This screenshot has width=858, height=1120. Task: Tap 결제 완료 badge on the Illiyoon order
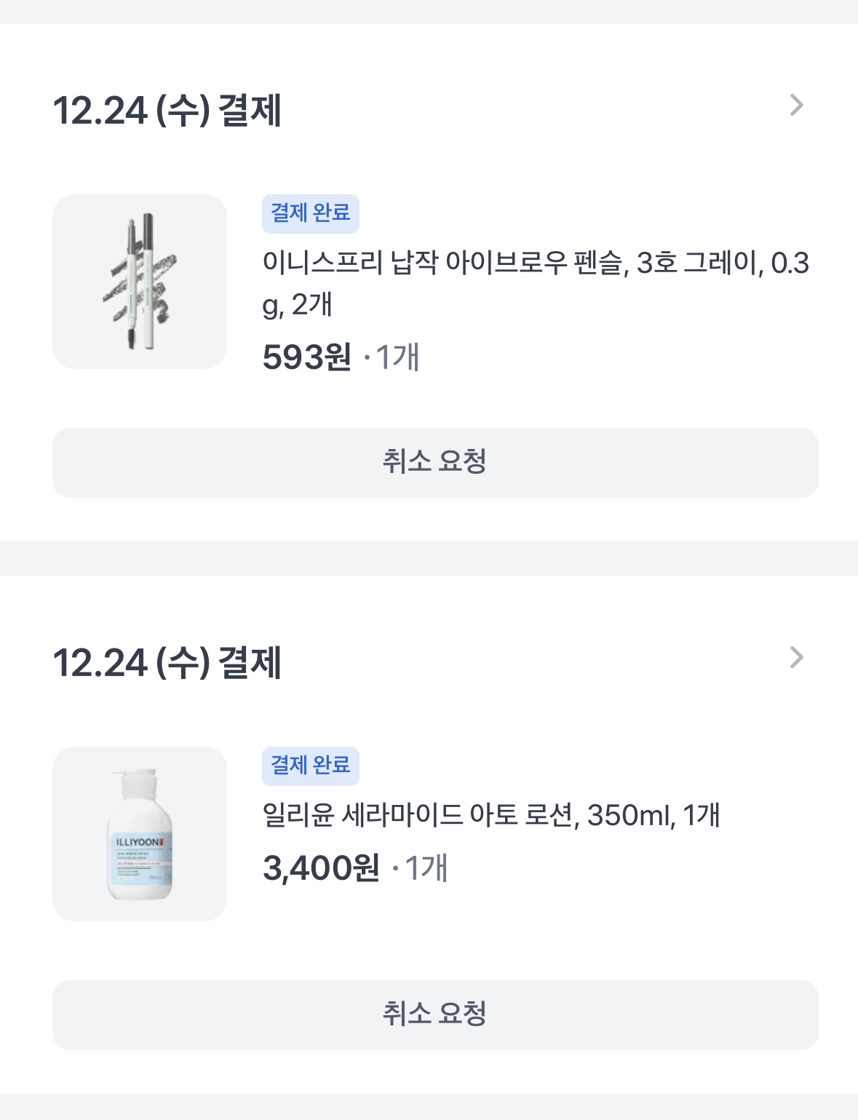pos(311,766)
